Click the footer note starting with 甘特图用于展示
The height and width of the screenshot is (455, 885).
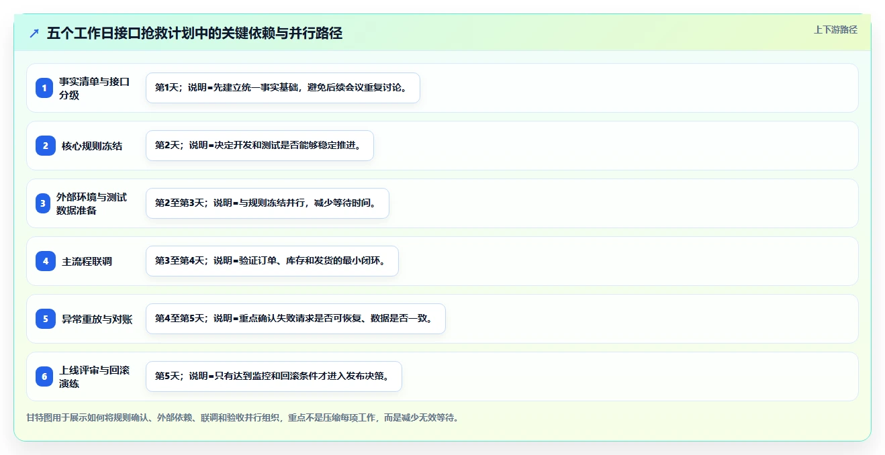pyautogui.click(x=242, y=417)
